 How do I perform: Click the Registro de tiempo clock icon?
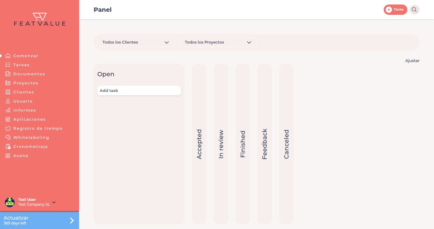(8, 128)
